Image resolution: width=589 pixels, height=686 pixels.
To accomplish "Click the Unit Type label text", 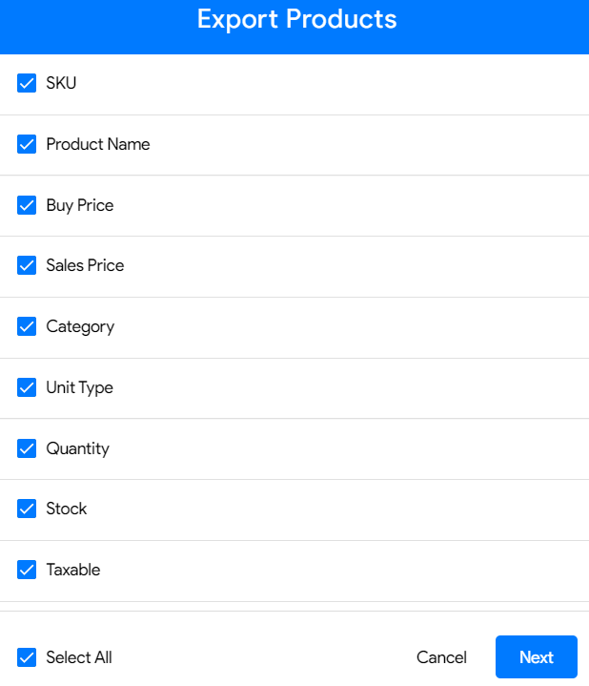I will [x=79, y=388].
